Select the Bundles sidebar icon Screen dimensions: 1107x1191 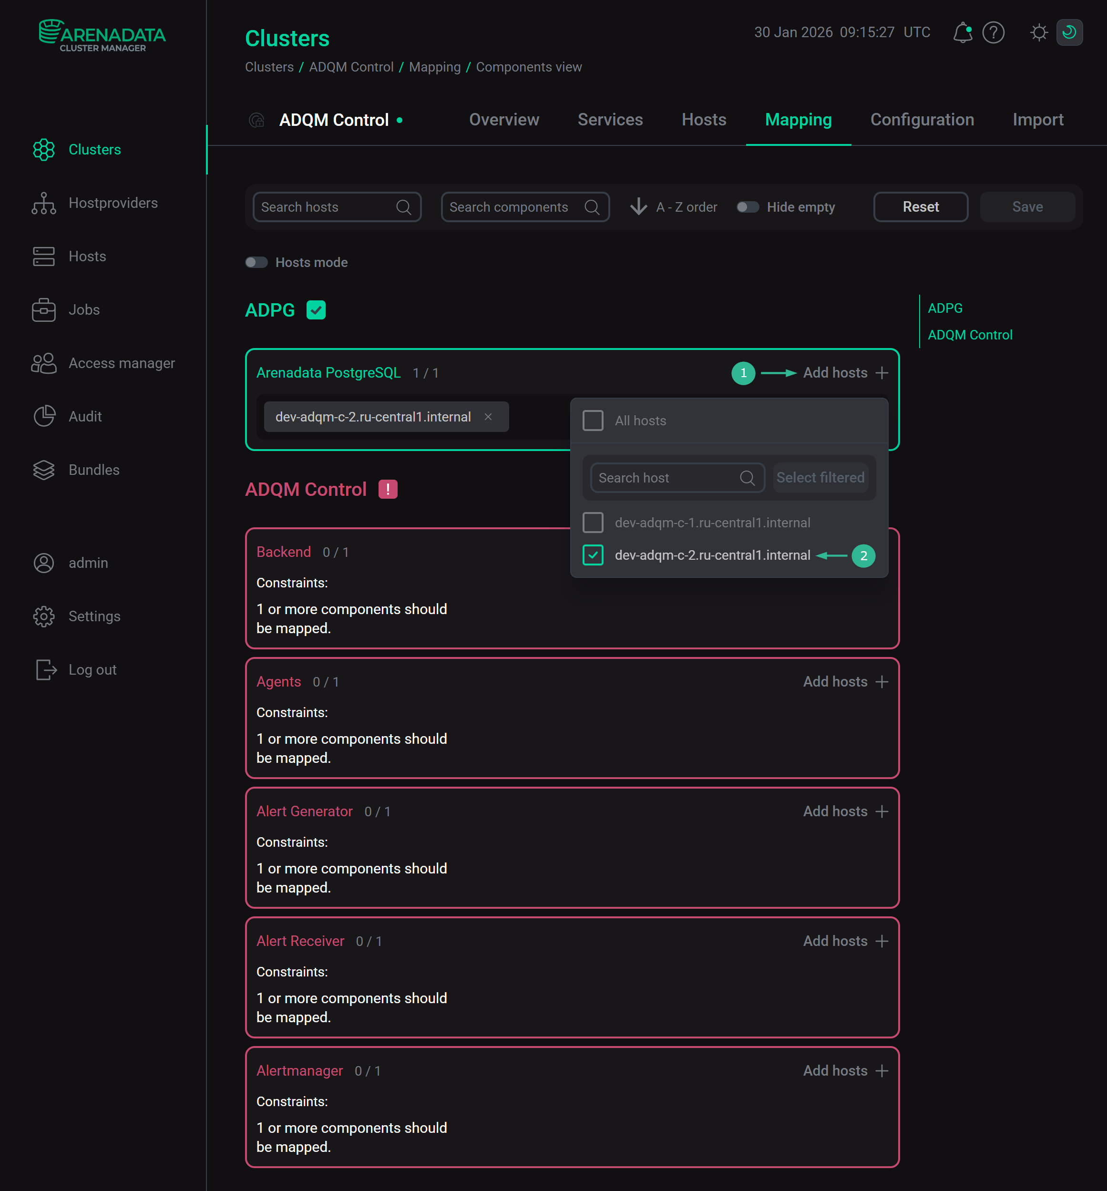click(x=44, y=470)
